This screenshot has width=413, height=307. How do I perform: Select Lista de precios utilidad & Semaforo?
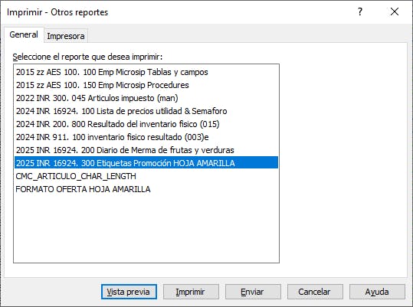click(x=146, y=111)
